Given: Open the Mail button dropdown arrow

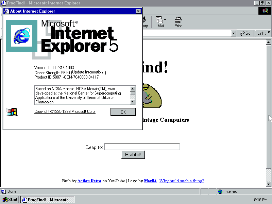Looking at the screenshot, I should [x=165, y=20].
